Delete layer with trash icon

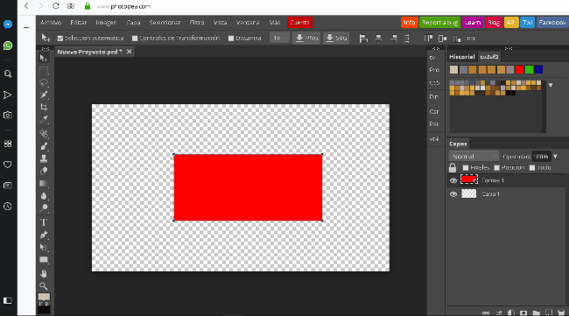point(561,312)
